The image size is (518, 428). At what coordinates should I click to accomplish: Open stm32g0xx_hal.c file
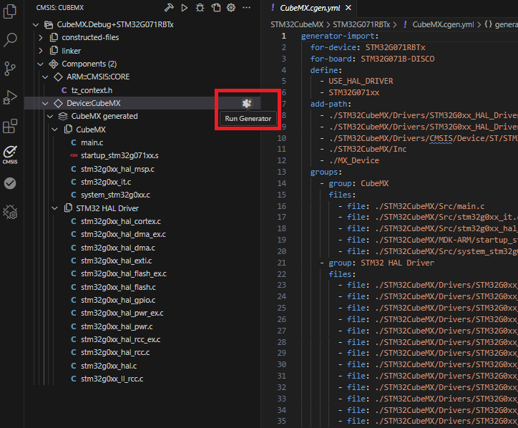coord(109,366)
